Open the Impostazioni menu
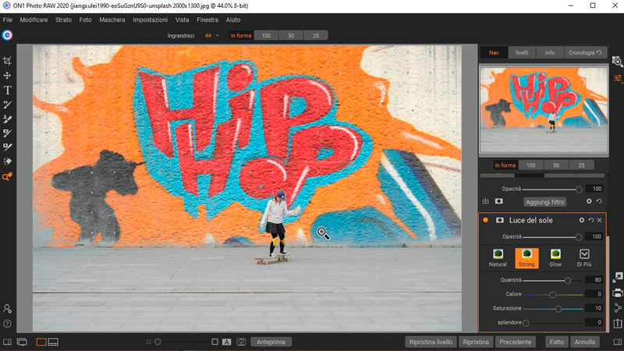This screenshot has width=624, height=351. point(150,19)
